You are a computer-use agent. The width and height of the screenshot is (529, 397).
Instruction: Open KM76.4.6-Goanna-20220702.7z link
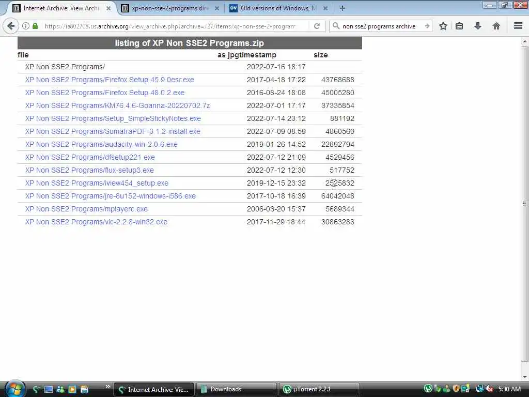tap(117, 105)
